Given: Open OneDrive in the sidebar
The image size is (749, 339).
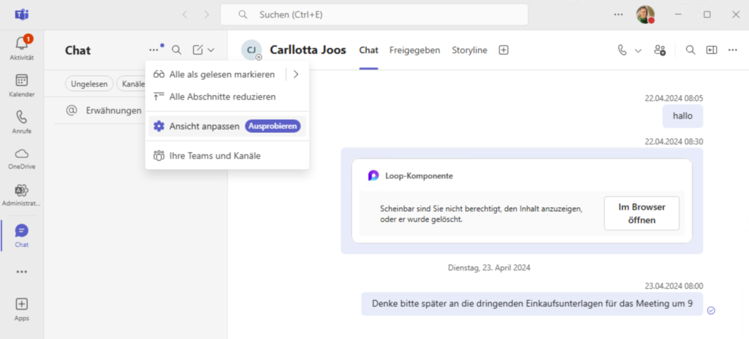Looking at the screenshot, I should tap(22, 158).
